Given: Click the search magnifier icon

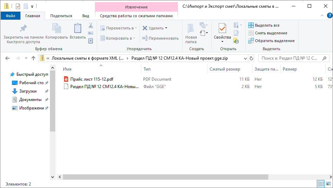Looking at the screenshot, I should tap(324, 58).
